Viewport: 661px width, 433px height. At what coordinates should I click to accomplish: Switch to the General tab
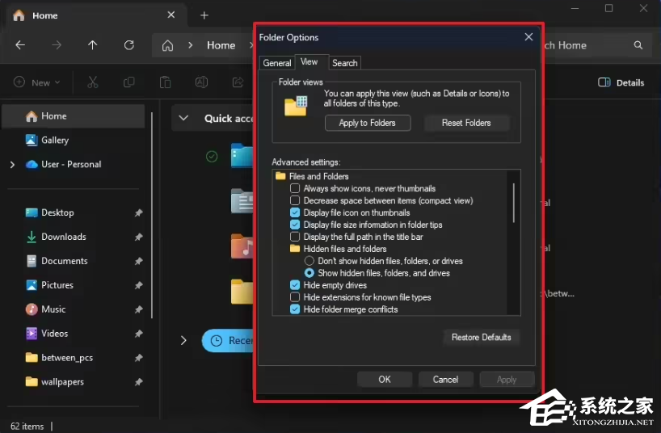coord(277,63)
